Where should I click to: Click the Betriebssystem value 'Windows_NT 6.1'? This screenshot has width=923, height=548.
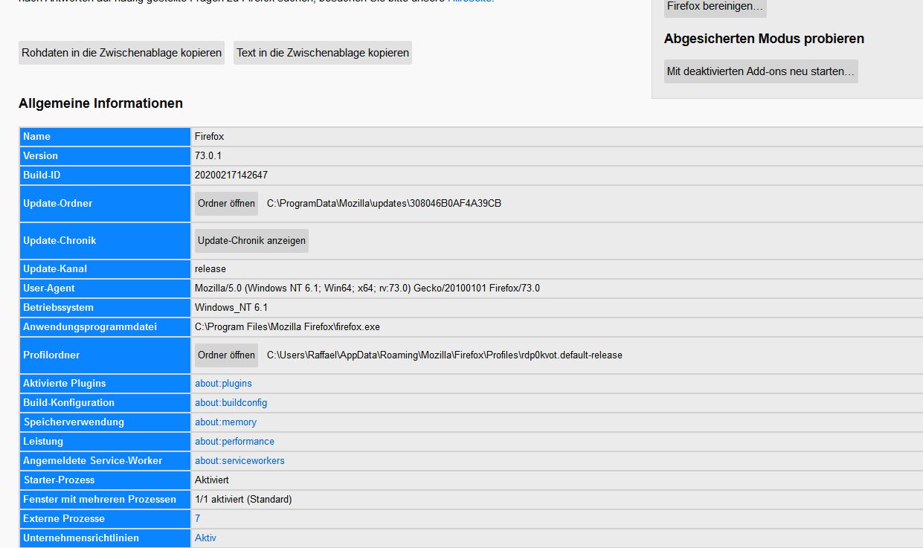point(231,307)
